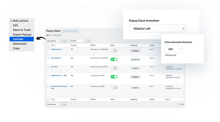Show the Published (5) popups filter link
Screen dimensions: 220x122
tap(57, 35)
